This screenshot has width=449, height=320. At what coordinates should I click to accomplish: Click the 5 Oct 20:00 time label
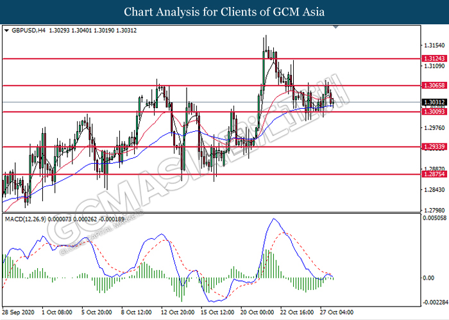(x=98, y=312)
